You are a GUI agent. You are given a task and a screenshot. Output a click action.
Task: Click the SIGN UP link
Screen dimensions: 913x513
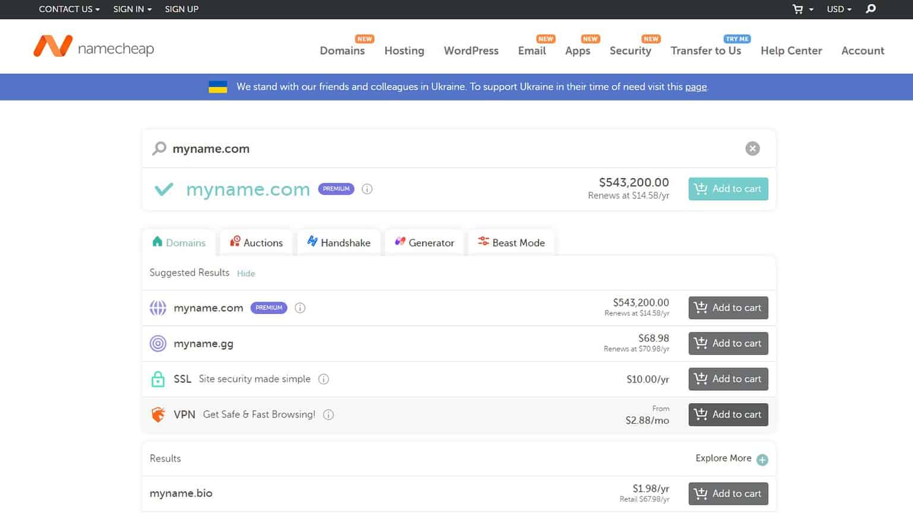181,9
